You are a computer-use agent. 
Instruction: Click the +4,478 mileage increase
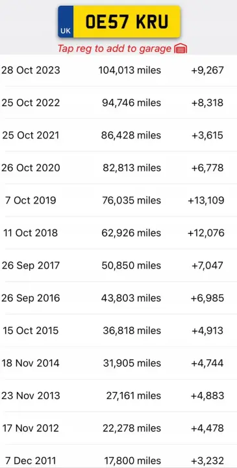[207, 428]
